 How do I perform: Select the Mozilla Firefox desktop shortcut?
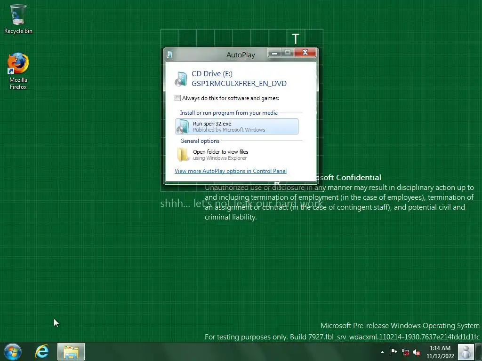[18, 71]
